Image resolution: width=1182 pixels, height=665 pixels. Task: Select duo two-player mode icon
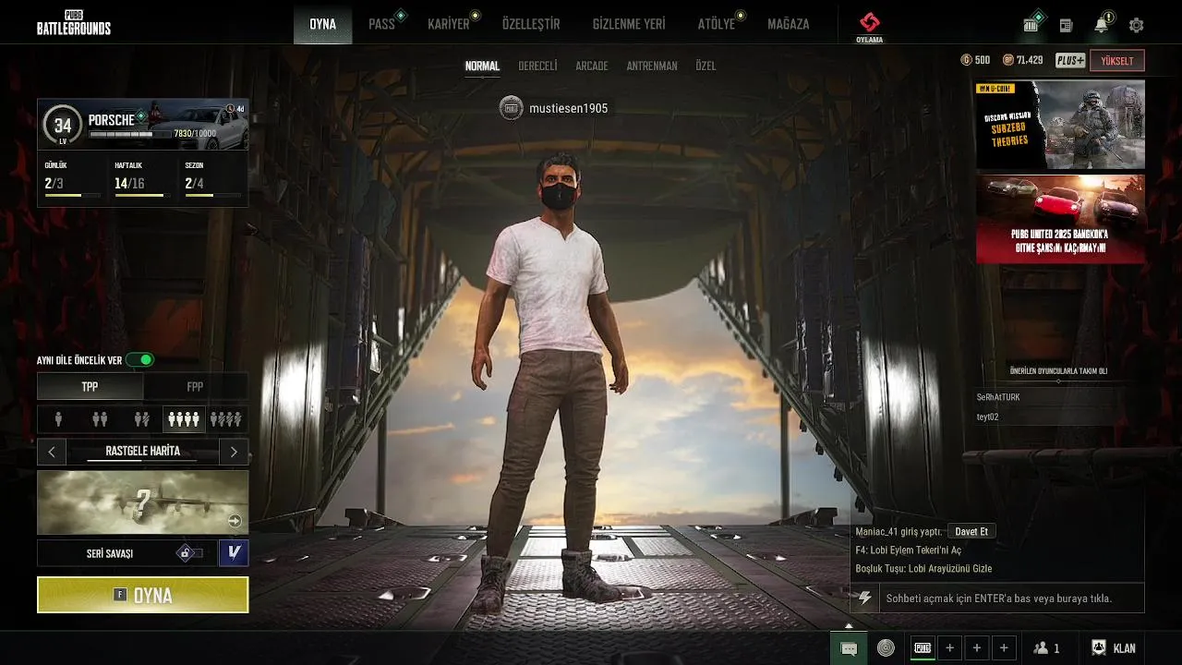click(x=100, y=419)
